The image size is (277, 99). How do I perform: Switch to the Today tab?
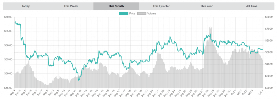(x=26, y=6)
